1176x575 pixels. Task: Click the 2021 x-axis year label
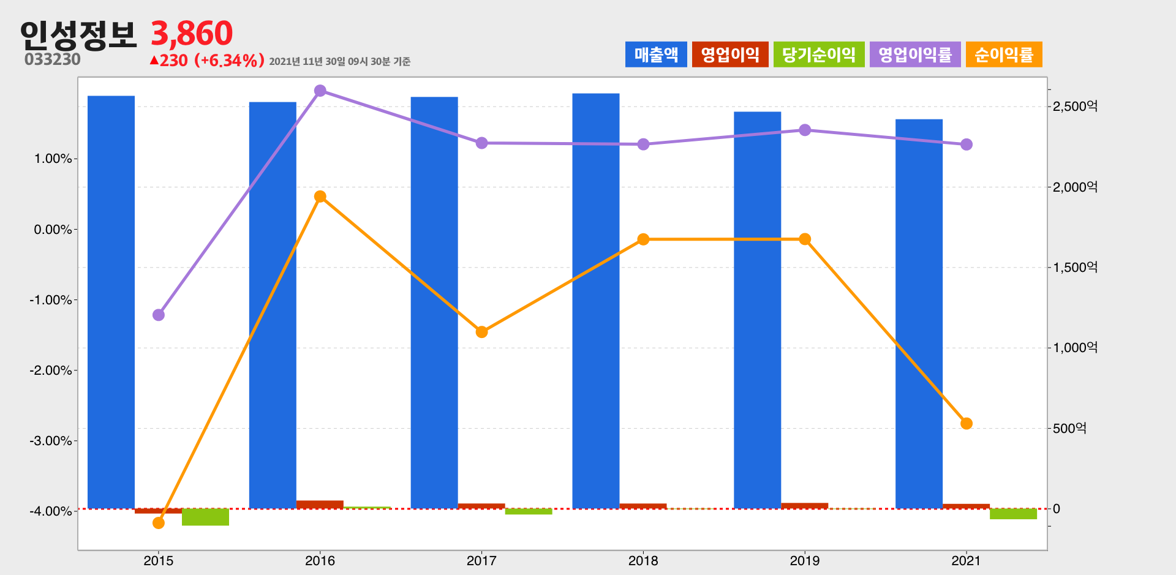click(x=967, y=560)
